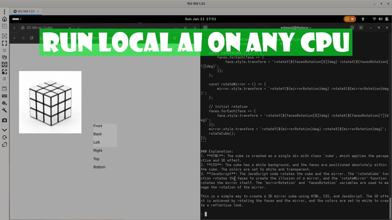Expand the browser tab list chevron

(14, 28)
